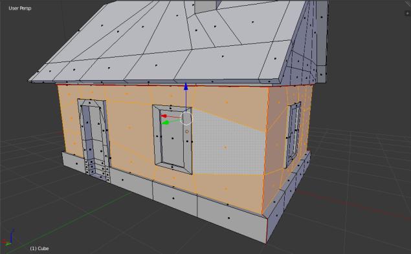Select the front wall's window pane face

pos(172,138)
